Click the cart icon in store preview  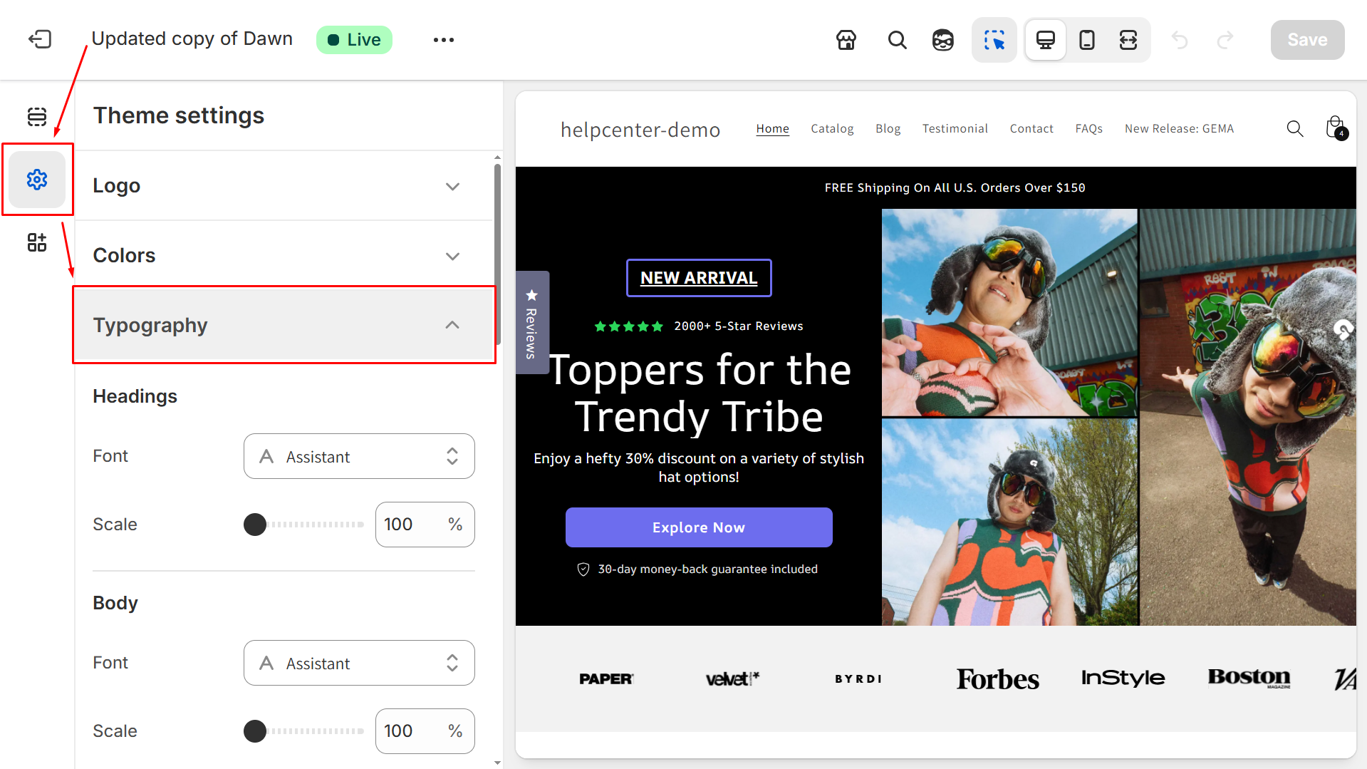tap(1336, 128)
